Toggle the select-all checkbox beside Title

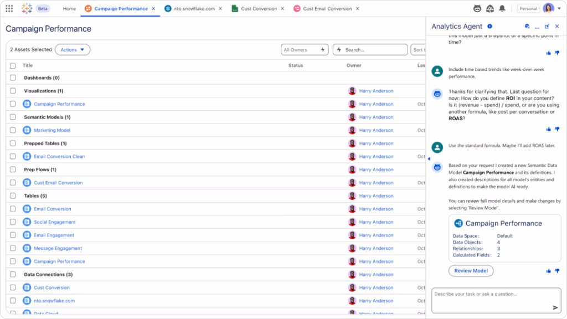(x=13, y=65)
